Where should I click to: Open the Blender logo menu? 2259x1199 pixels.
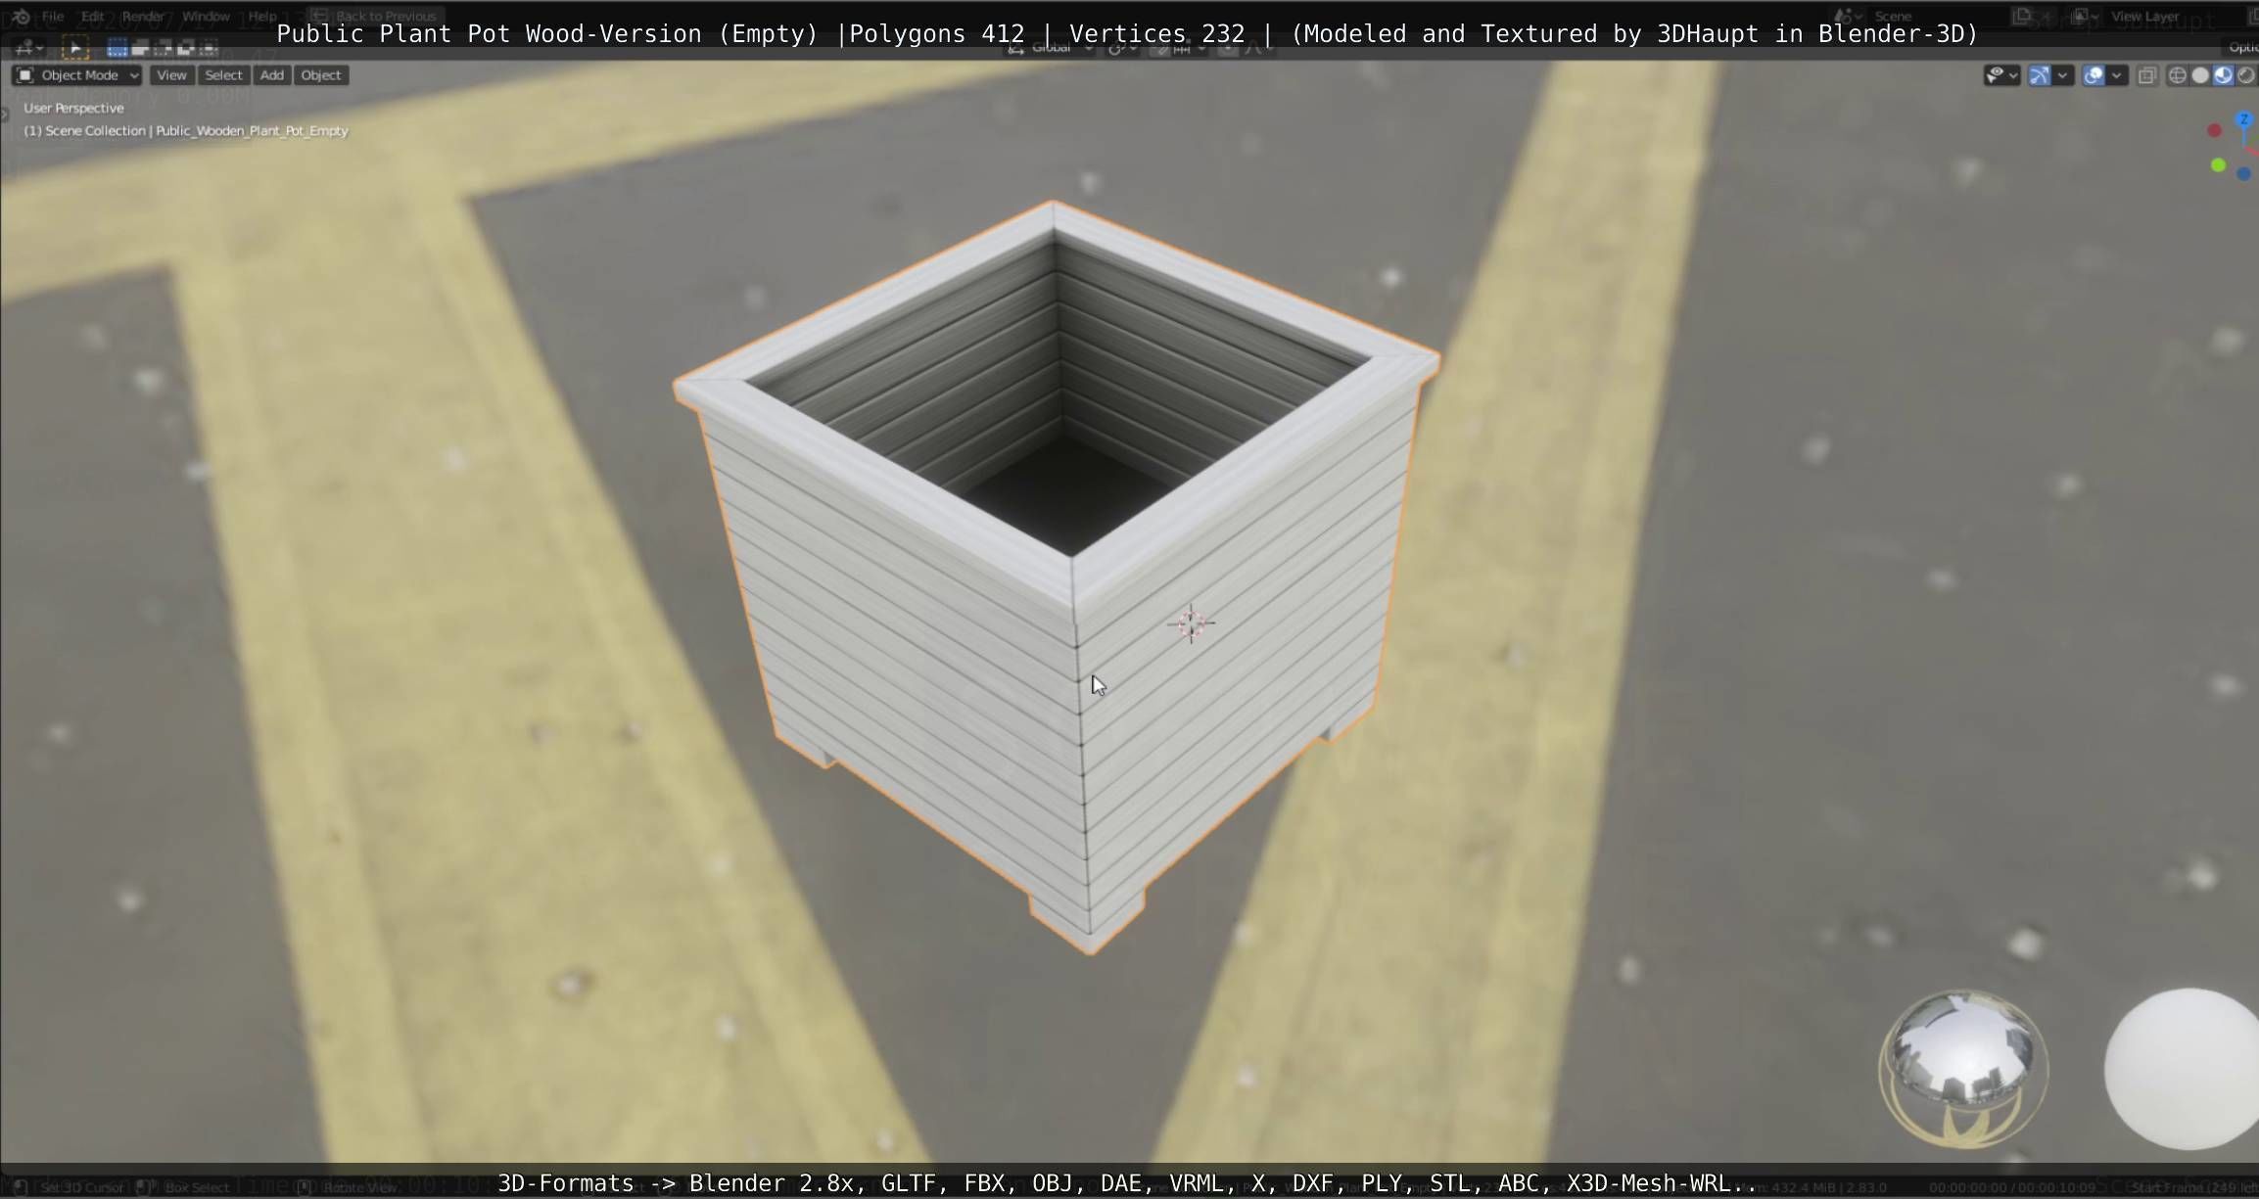point(21,16)
